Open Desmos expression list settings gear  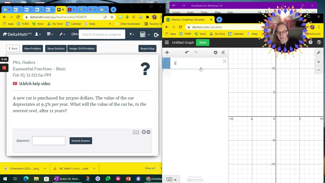tap(216, 52)
